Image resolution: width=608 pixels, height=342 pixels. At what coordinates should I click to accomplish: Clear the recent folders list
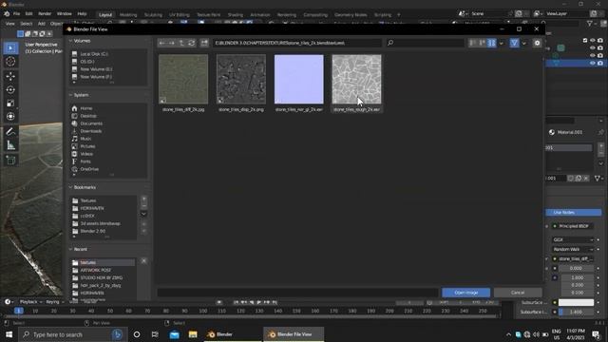(x=143, y=261)
